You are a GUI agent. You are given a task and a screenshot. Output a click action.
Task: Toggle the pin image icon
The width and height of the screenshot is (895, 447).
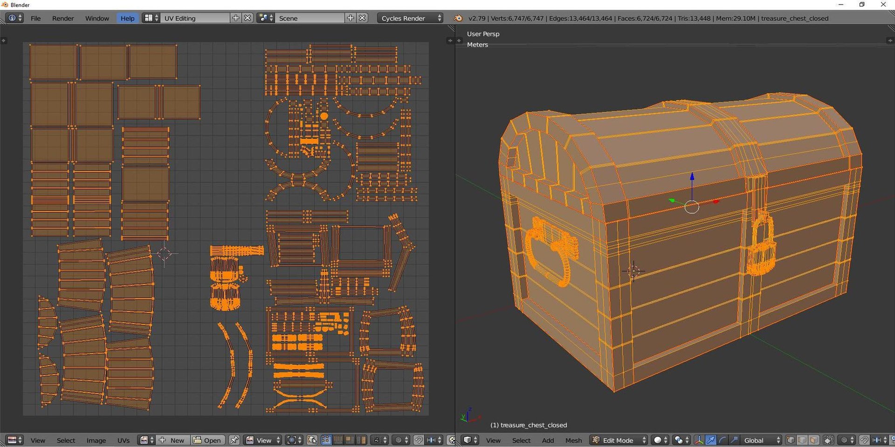[x=234, y=440]
